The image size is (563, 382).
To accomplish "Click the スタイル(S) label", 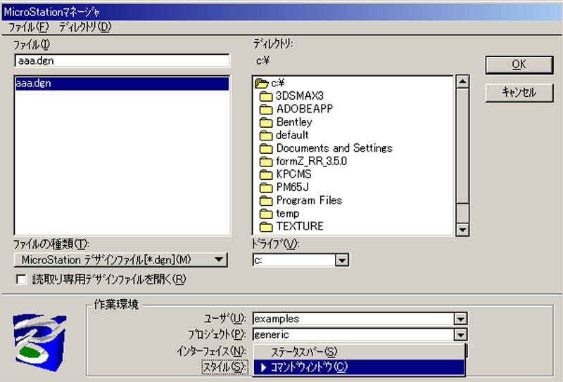I will 224,367.
